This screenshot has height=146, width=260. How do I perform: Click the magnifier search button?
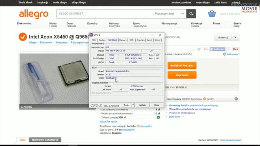coord(191,13)
